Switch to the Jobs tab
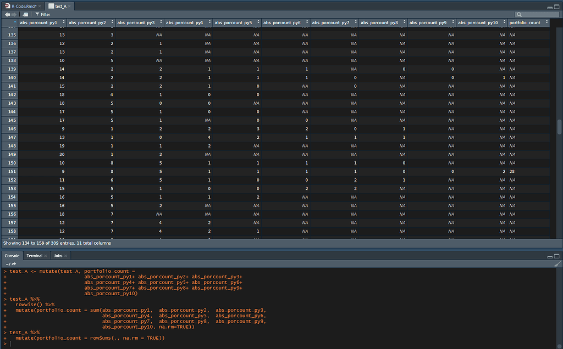This screenshot has width=563, height=349. pos(59,255)
